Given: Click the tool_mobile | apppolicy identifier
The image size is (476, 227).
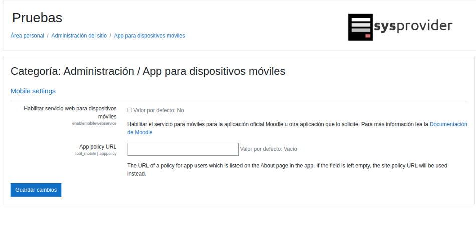Looking at the screenshot, I should point(96,154).
